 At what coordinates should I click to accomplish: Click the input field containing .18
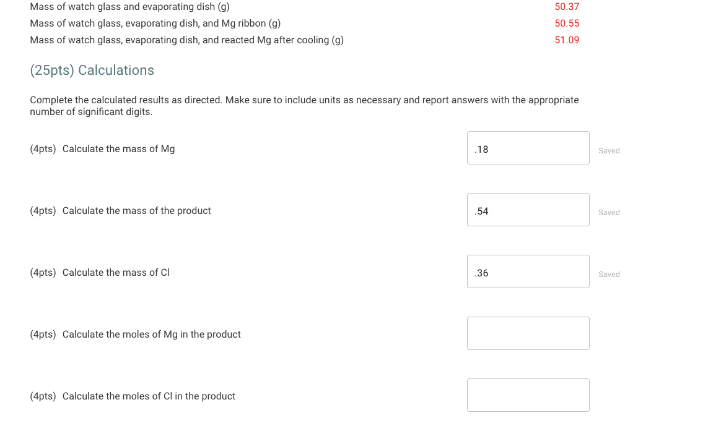tap(528, 148)
